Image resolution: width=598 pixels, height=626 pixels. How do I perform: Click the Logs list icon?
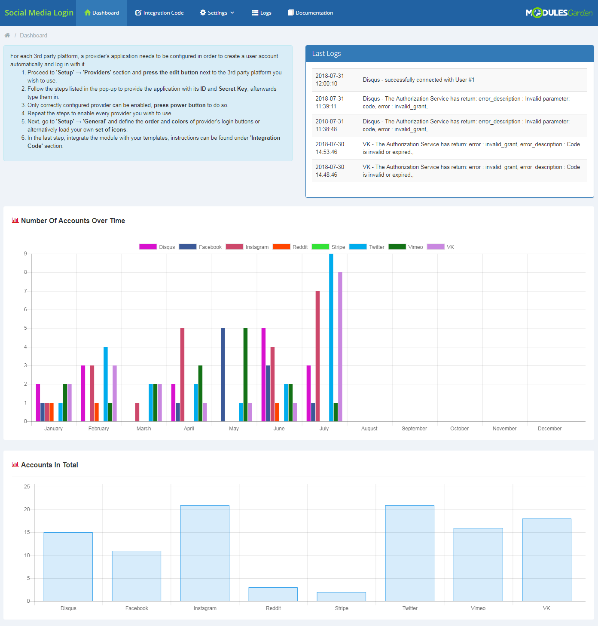(x=255, y=12)
